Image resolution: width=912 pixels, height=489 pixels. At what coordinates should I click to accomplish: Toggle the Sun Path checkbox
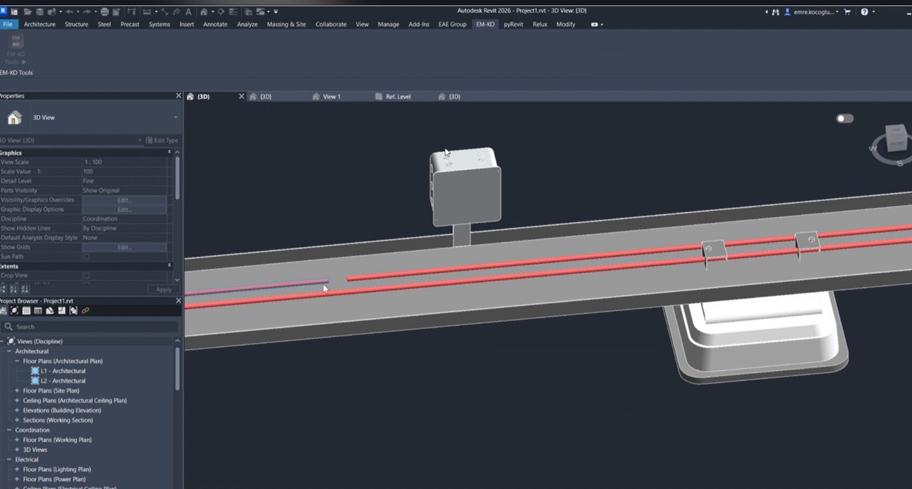pos(87,257)
